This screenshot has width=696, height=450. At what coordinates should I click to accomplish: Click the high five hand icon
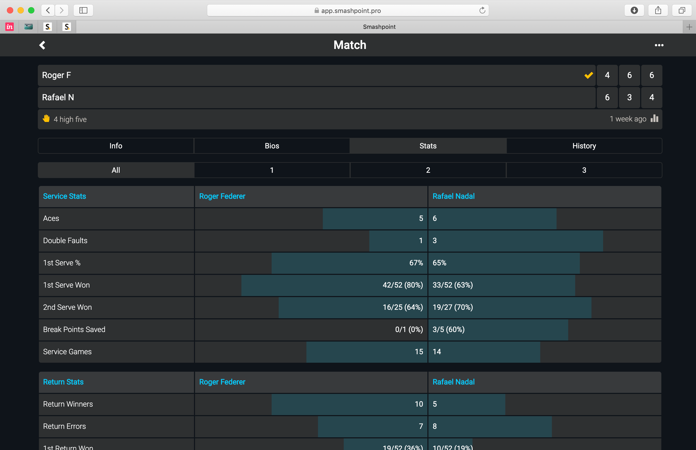click(x=46, y=119)
